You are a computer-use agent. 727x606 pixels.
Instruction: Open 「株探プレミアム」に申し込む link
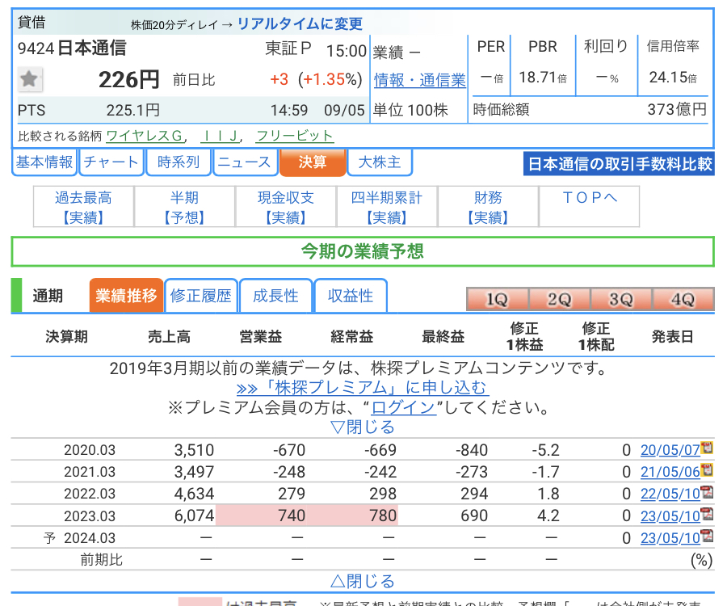[362, 388]
